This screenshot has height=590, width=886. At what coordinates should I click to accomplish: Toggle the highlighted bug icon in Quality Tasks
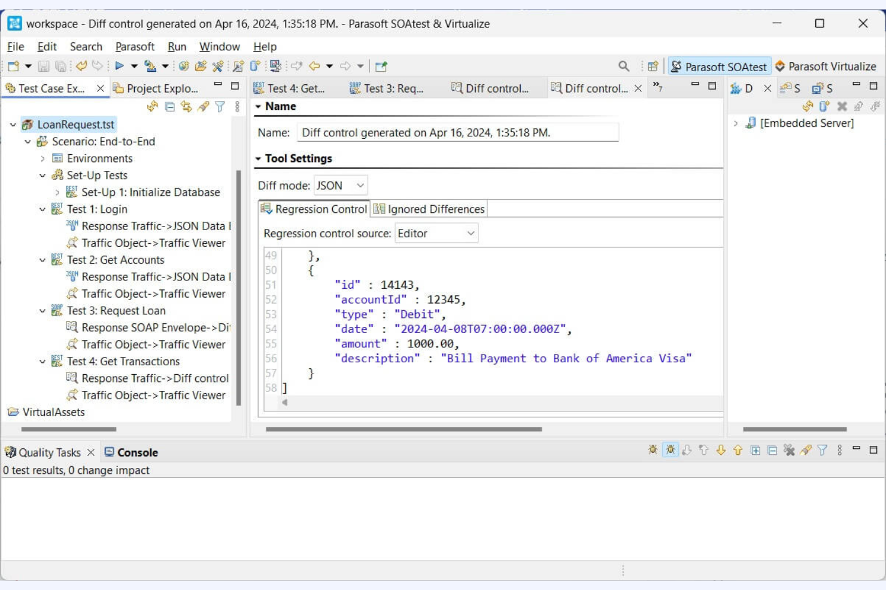point(669,451)
